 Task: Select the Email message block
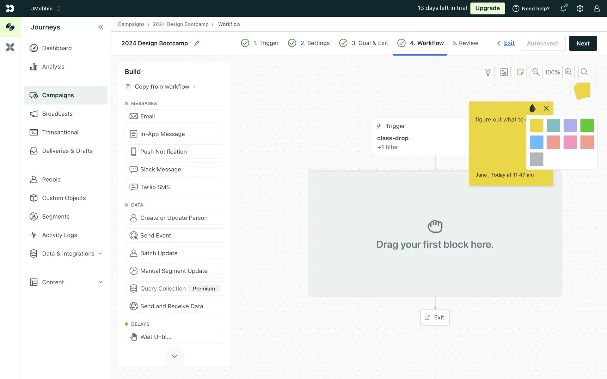coord(174,116)
